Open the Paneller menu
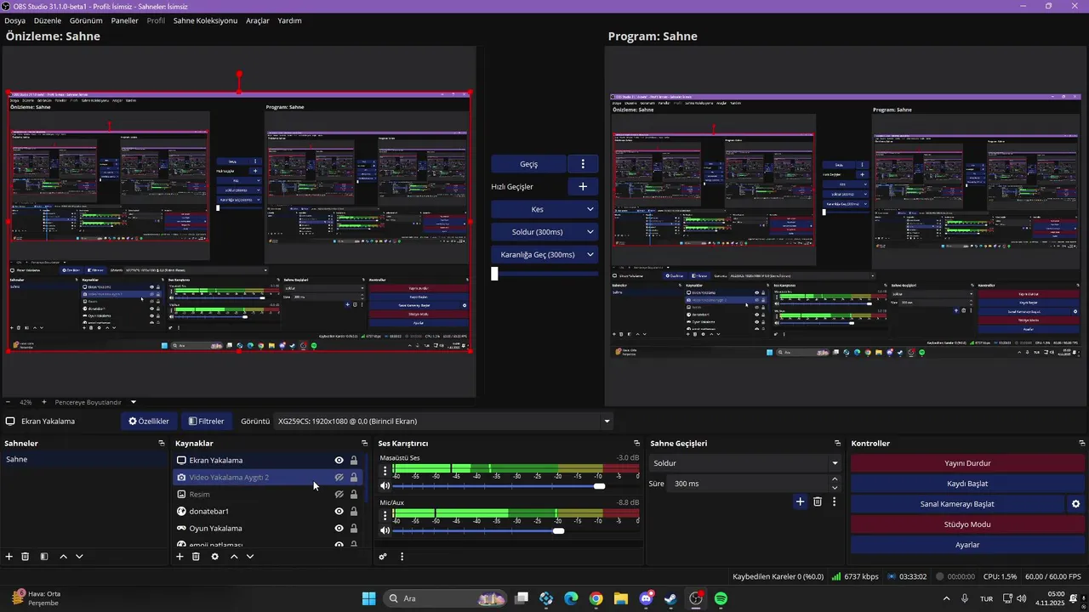The height and width of the screenshot is (612, 1089). pyautogui.click(x=124, y=20)
